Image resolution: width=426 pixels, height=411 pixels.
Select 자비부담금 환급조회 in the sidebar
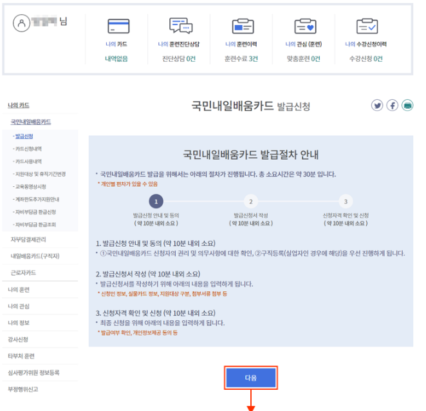[x=35, y=225]
